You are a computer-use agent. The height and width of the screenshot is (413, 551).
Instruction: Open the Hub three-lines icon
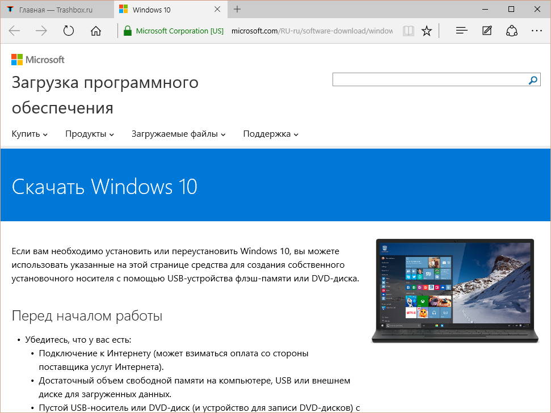pos(462,31)
